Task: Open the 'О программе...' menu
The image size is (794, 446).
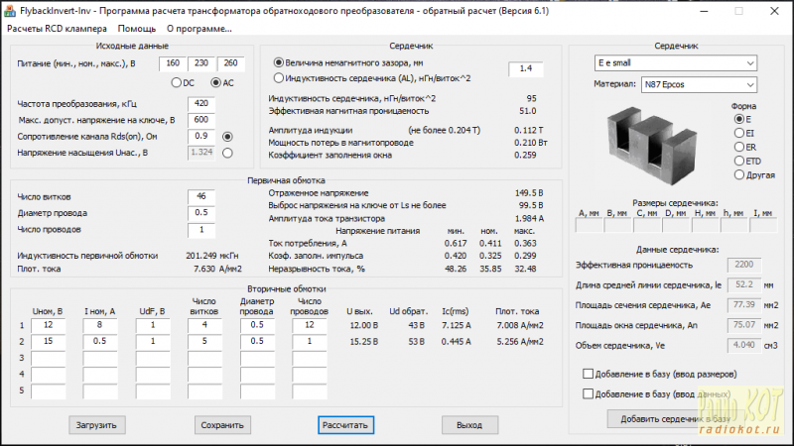Action: (x=198, y=29)
